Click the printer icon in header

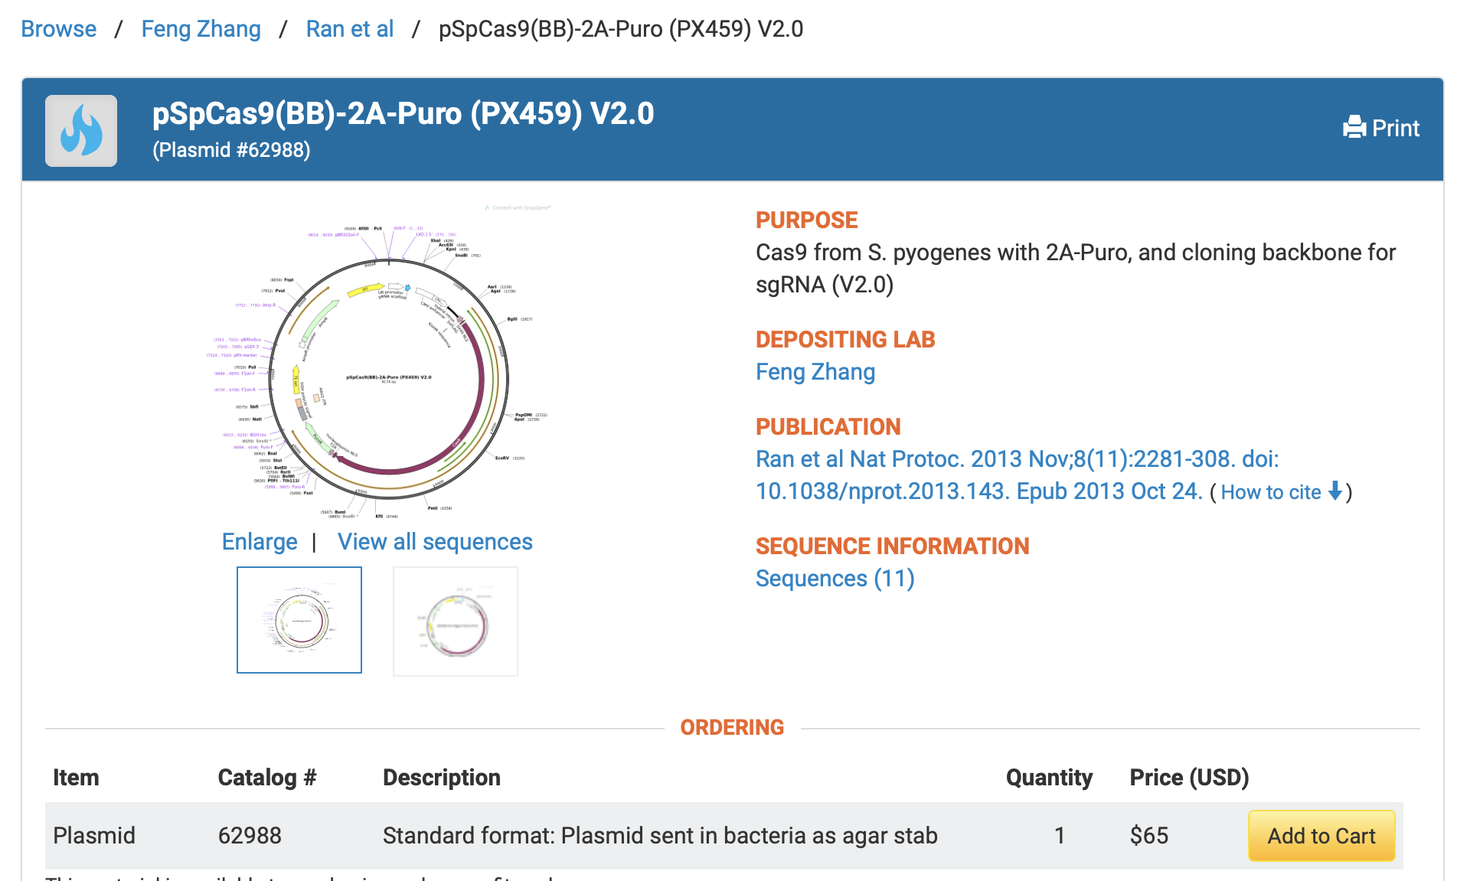pos(1354,127)
